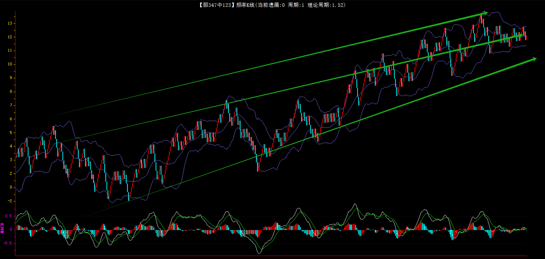Select the 3 tick label on the price axis
This screenshot has height=259, width=545.
pyautogui.click(x=11, y=160)
